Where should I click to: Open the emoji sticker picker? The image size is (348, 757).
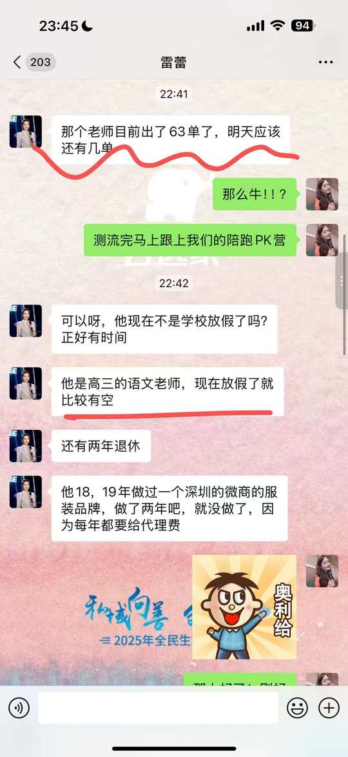[x=297, y=708]
